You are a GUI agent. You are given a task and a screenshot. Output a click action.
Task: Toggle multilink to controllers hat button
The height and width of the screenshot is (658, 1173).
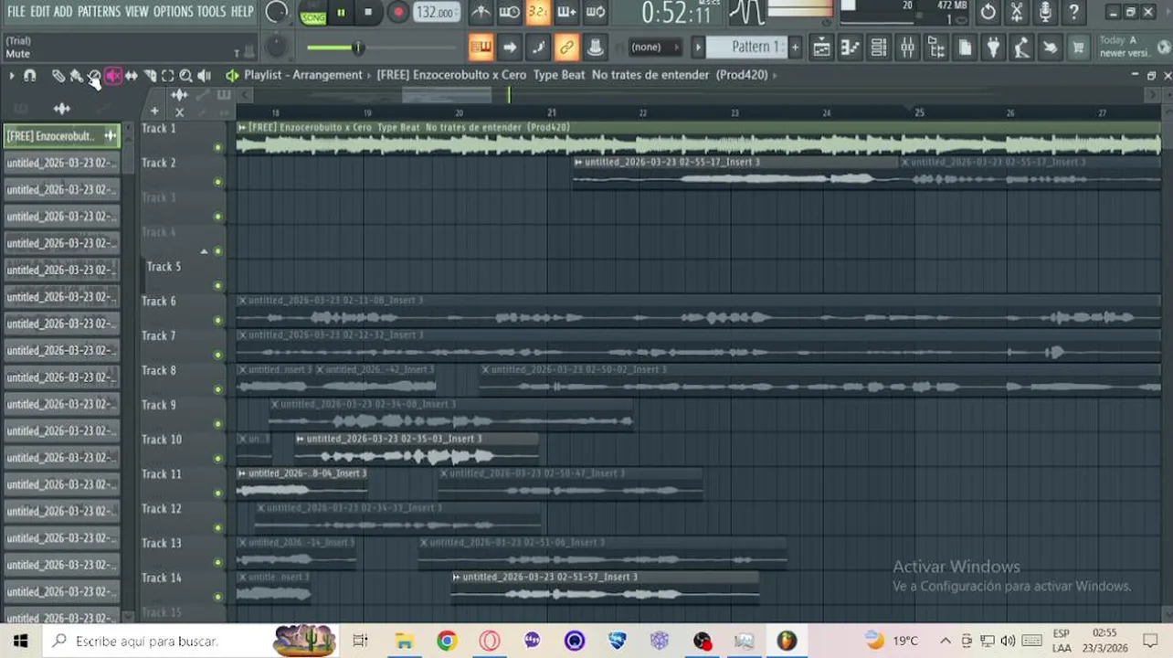click(595, 48)
